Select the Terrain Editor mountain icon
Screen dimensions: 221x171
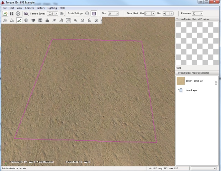pyautogui.click(x=12, y=20)
